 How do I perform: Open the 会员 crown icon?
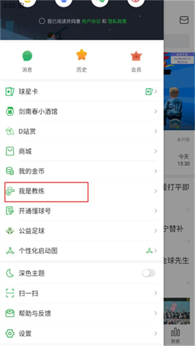tap(136, 56)
